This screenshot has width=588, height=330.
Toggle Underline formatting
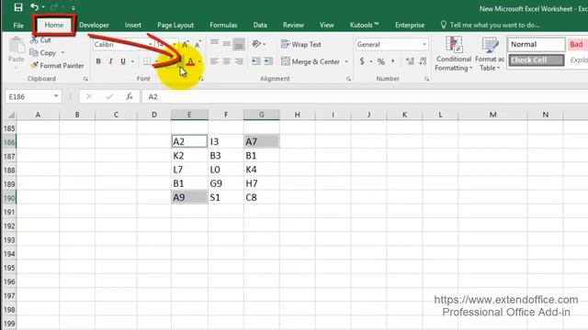click(123, 61)
